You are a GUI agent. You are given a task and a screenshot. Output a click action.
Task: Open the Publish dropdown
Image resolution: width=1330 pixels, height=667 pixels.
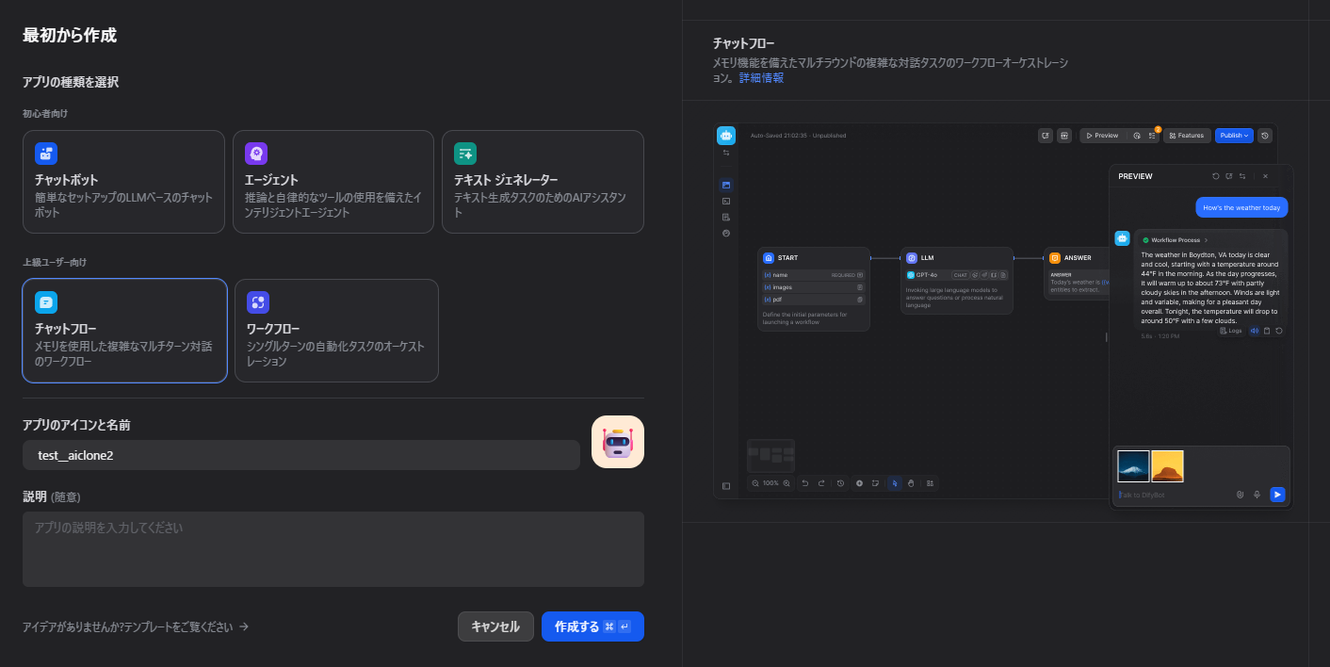pos(1233,135)
